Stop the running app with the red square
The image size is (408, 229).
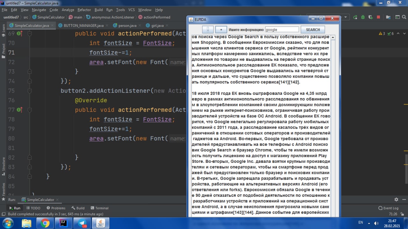378,17
